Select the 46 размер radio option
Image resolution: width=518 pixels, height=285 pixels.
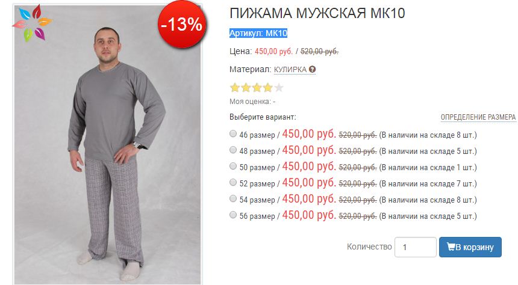[x=233, y=133]
